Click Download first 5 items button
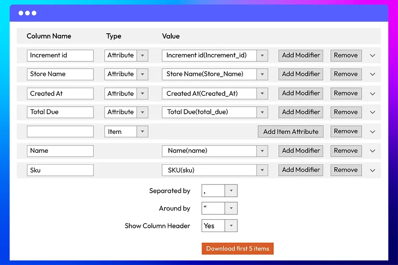Screen dimensions: 398x265 point(237,249)
